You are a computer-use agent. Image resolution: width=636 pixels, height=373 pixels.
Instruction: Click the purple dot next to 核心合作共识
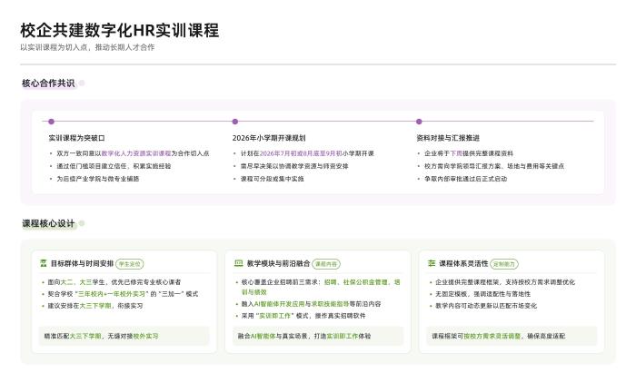coord(82,83)
